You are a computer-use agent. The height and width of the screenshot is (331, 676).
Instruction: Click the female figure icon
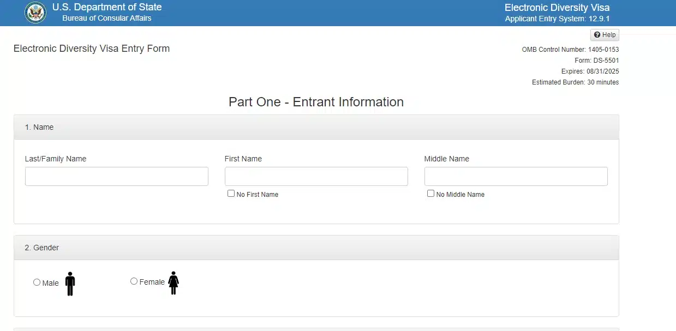(x=174, y=283)
